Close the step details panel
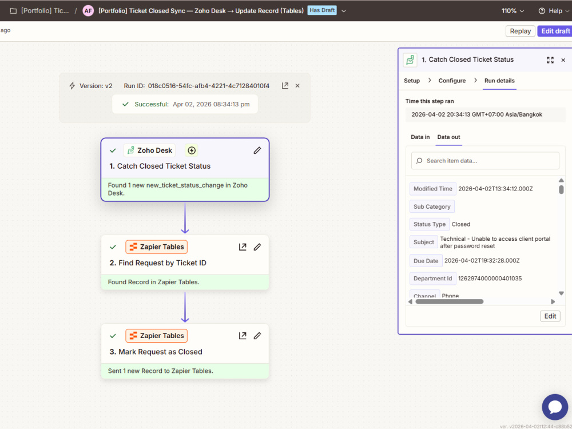This screenshot has height=429, width=572. click(563, 60)
